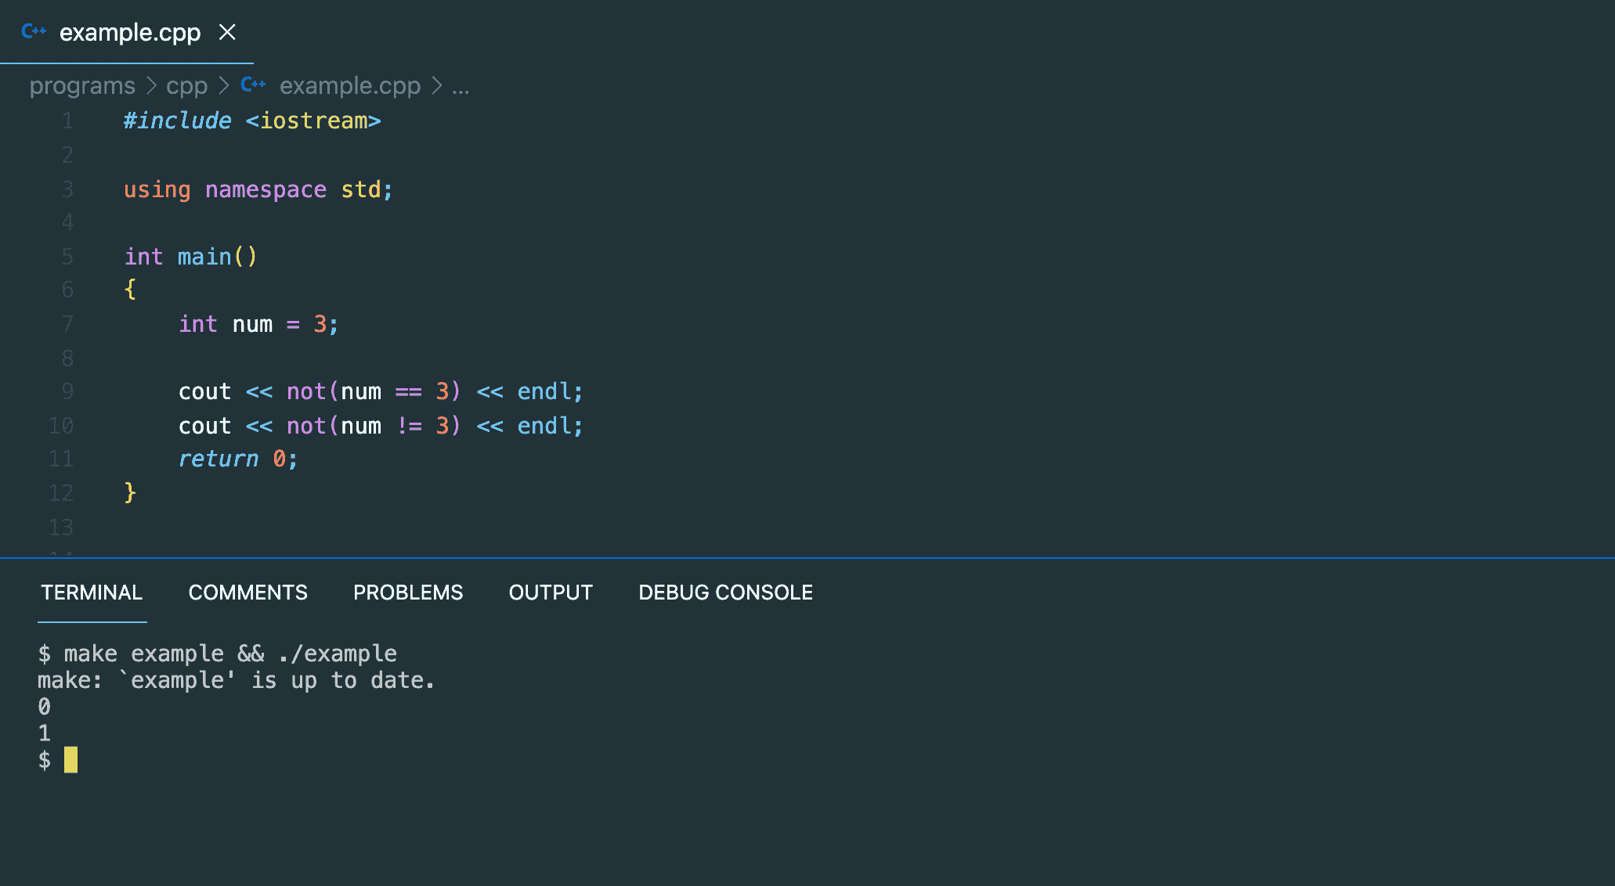Click the output value '1' in the terminal

click(45, 733)
